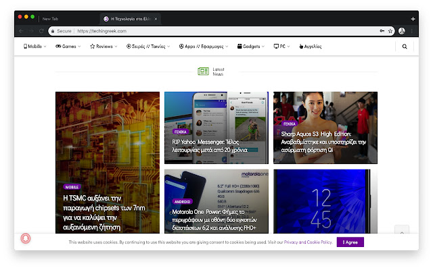
Task: Open the Reviews menu item
Action: (104, 47)
